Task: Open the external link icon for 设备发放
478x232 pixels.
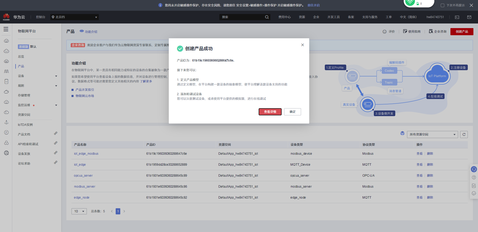Action: click(x=56, y=153)
